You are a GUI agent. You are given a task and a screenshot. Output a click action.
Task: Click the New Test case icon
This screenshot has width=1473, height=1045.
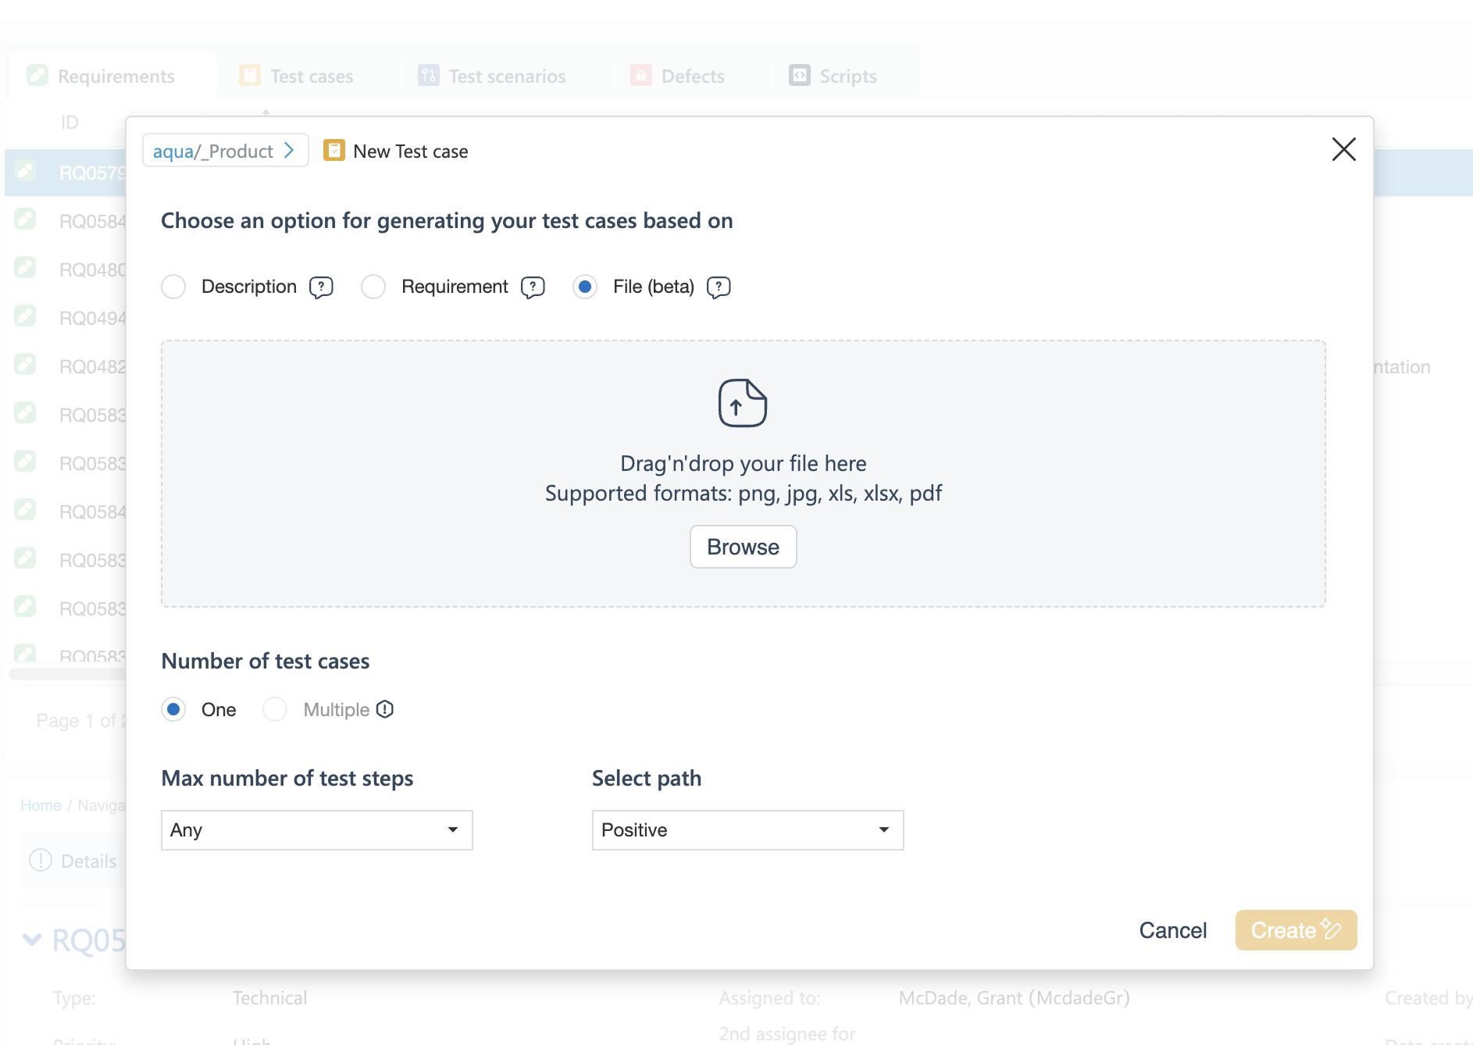click(x=334, y=151)
